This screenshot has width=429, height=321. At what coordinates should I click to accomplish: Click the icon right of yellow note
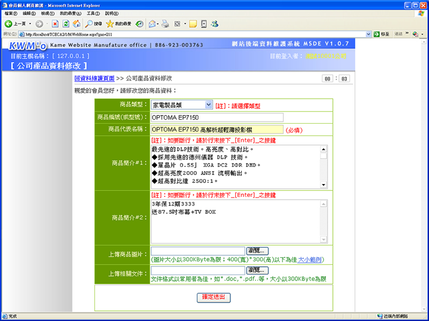(204, 24)
